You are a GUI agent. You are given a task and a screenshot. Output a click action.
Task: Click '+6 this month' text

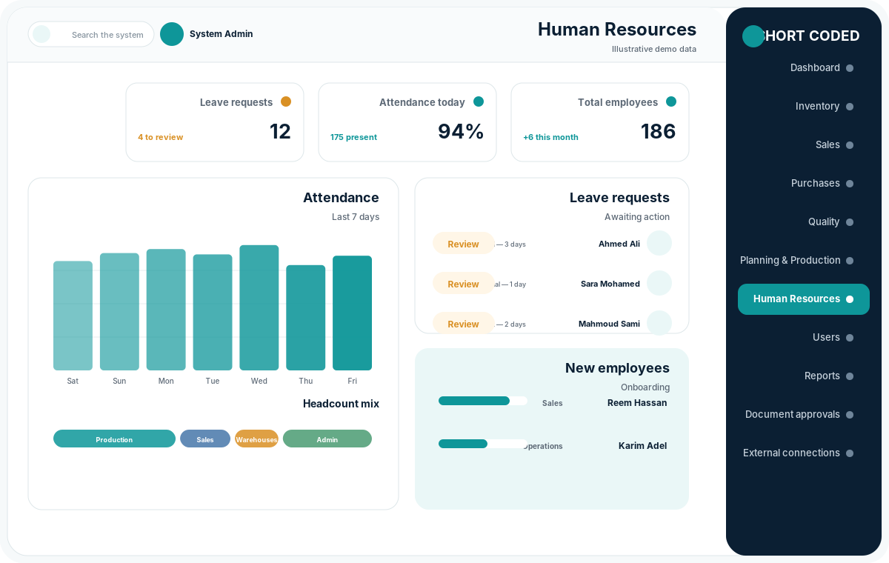[x=550, y=137]
